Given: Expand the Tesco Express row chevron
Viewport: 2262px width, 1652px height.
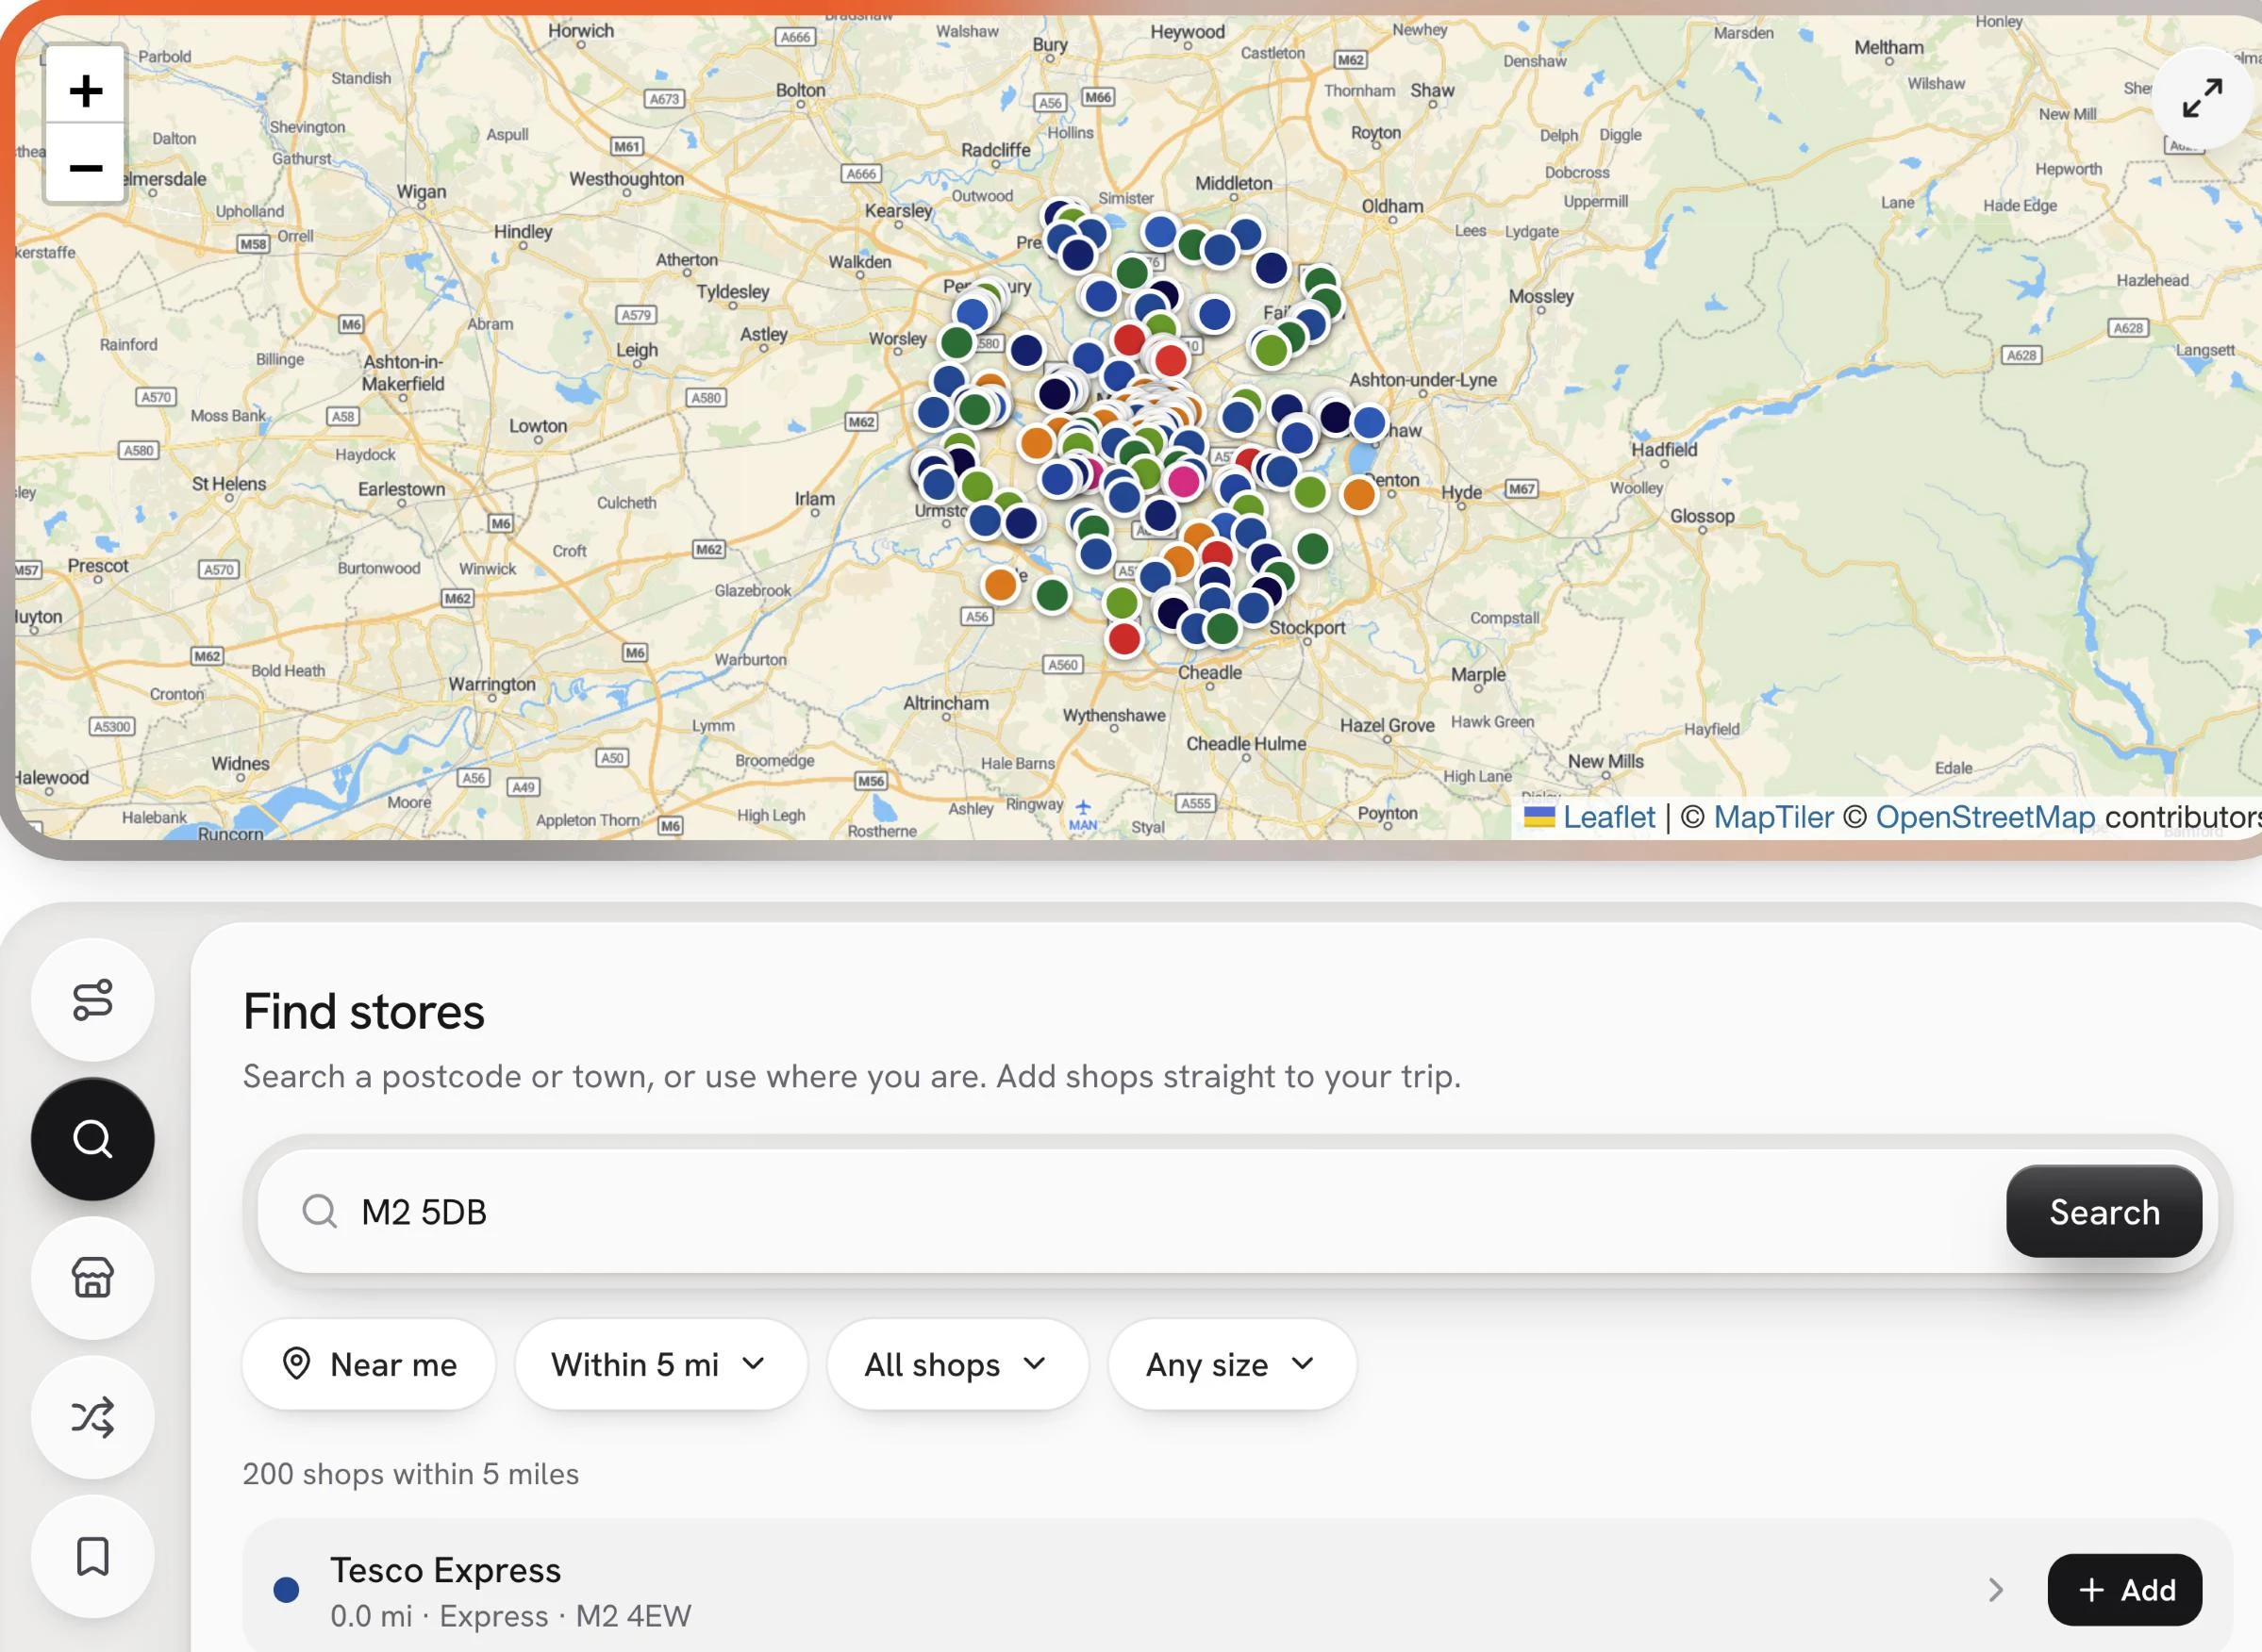Looking at the screenshot, I should 1996,1590.
